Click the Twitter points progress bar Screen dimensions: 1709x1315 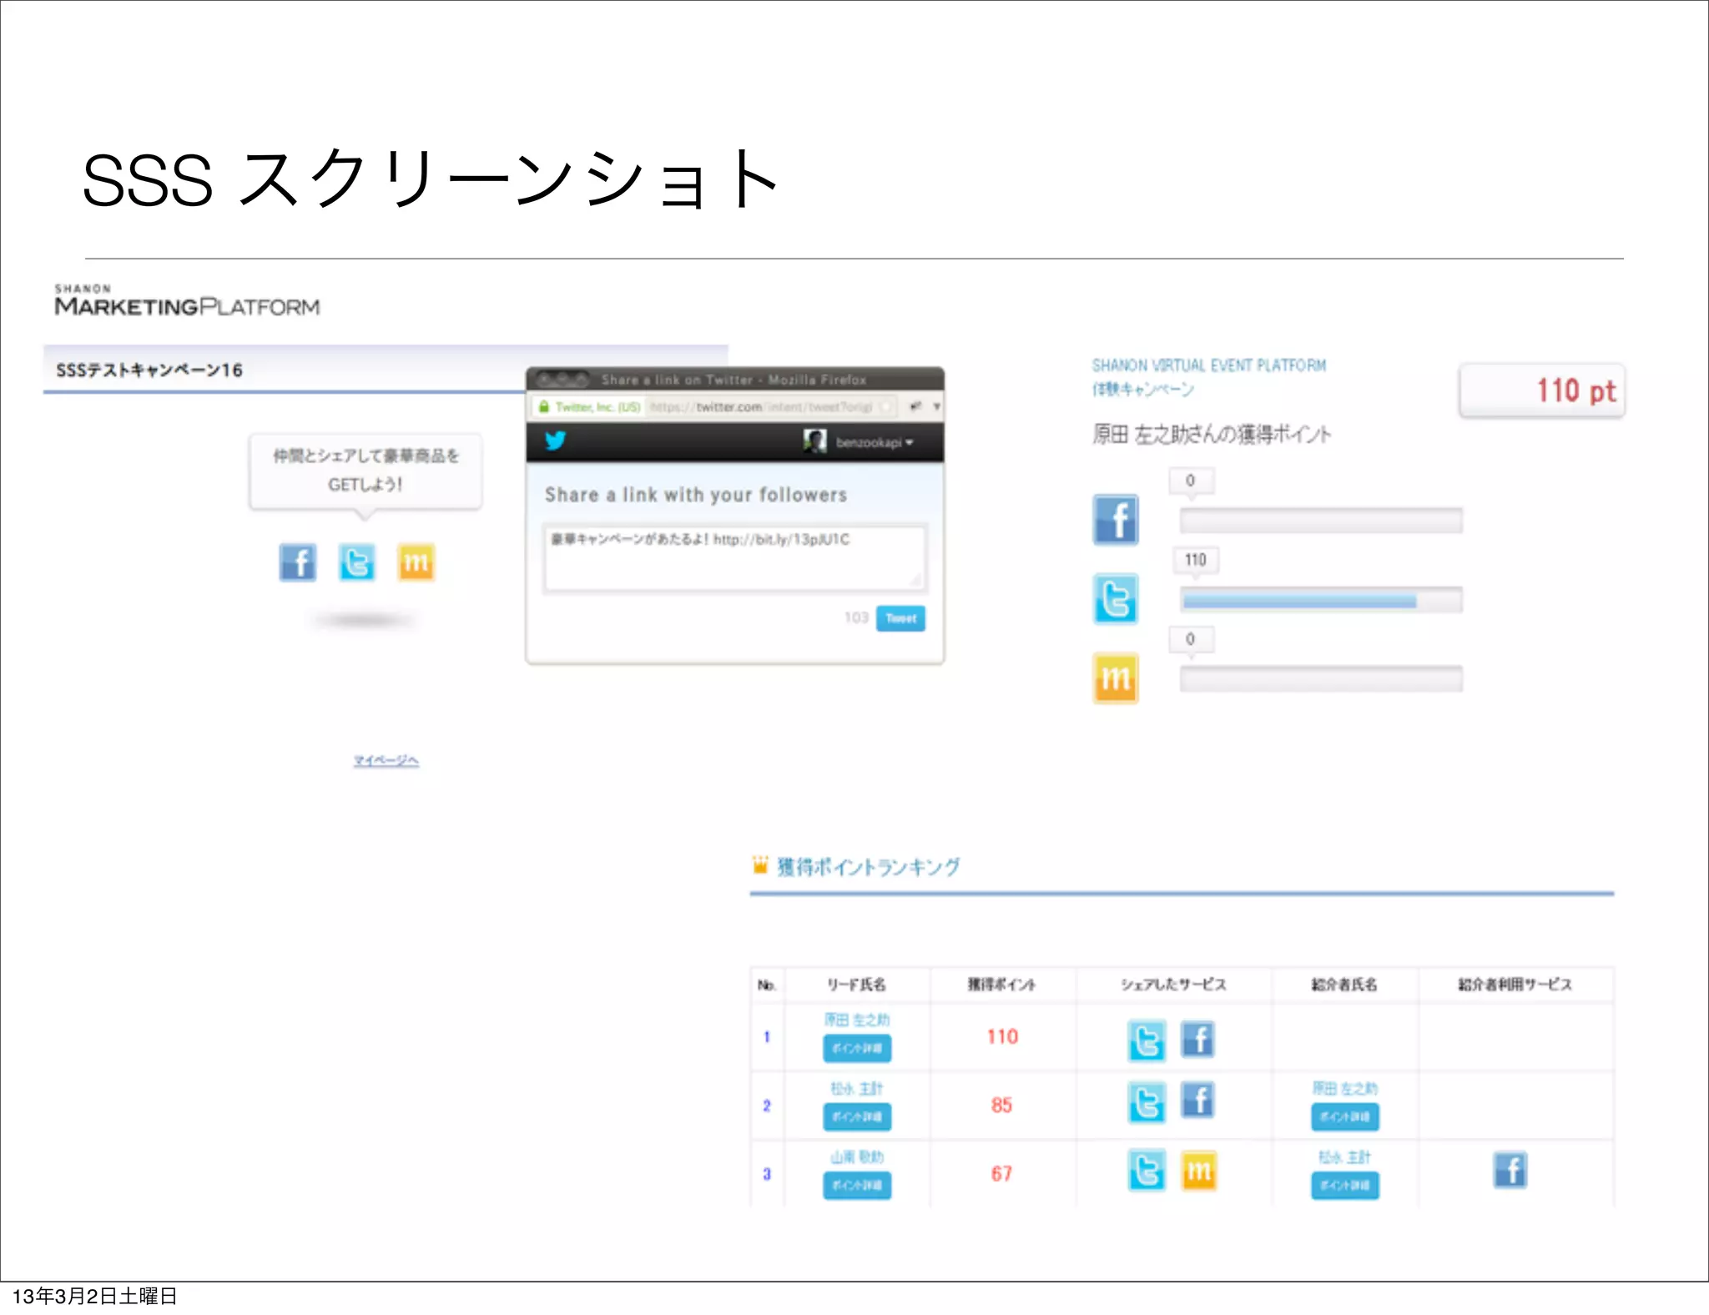coord(1320,600)
